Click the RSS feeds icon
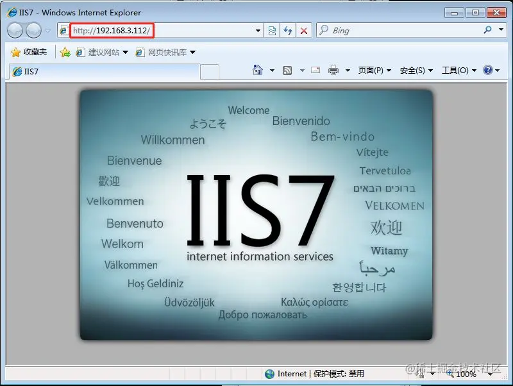This screenshot has height=386, width=513. tap(287, 71)
